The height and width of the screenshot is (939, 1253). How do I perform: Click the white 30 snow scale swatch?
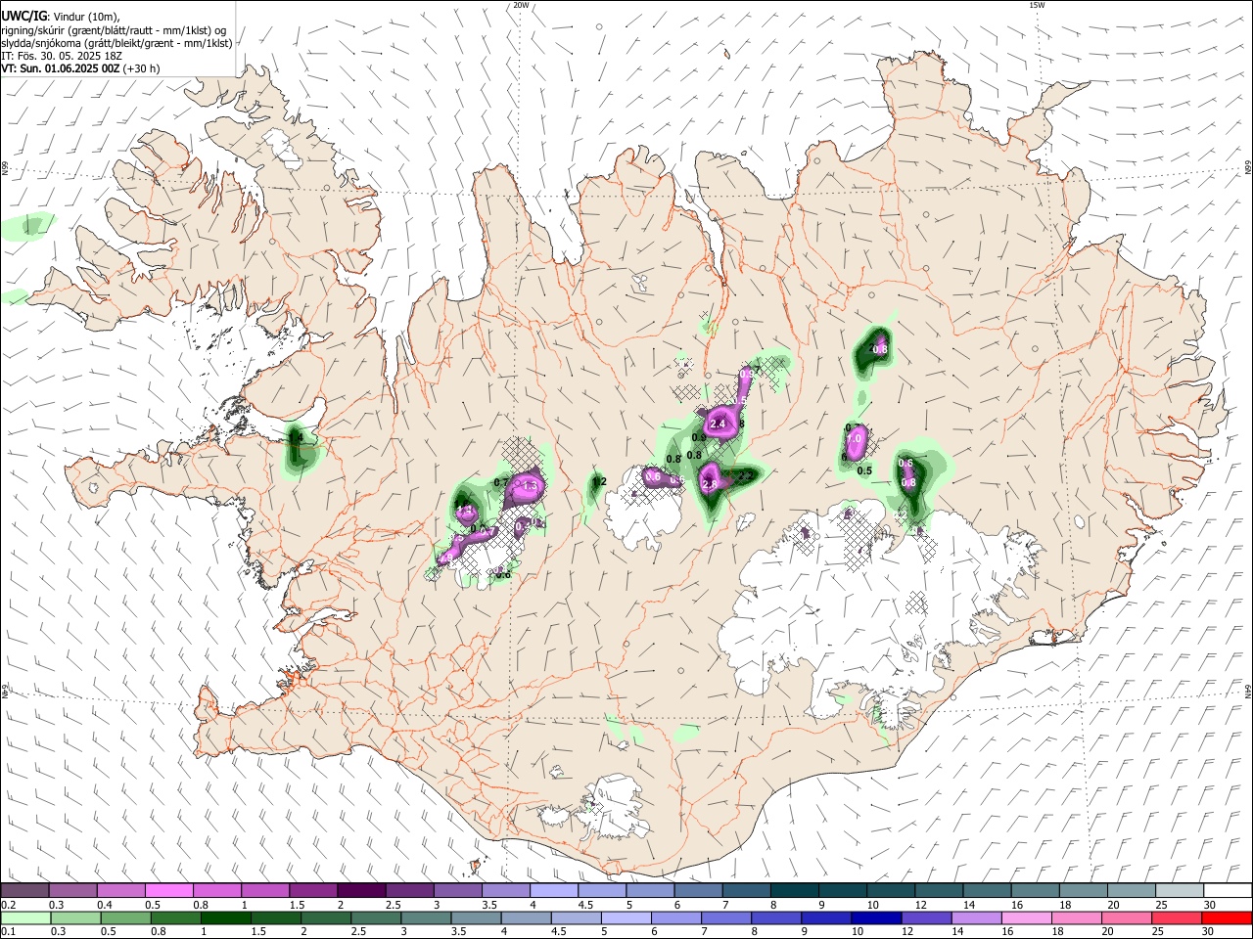pyautogui.click(x=1228, y=891)
